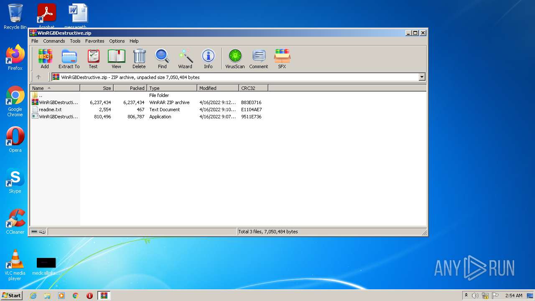
Task: Show hidden system tray icons
Action: [x=466, y=296]
